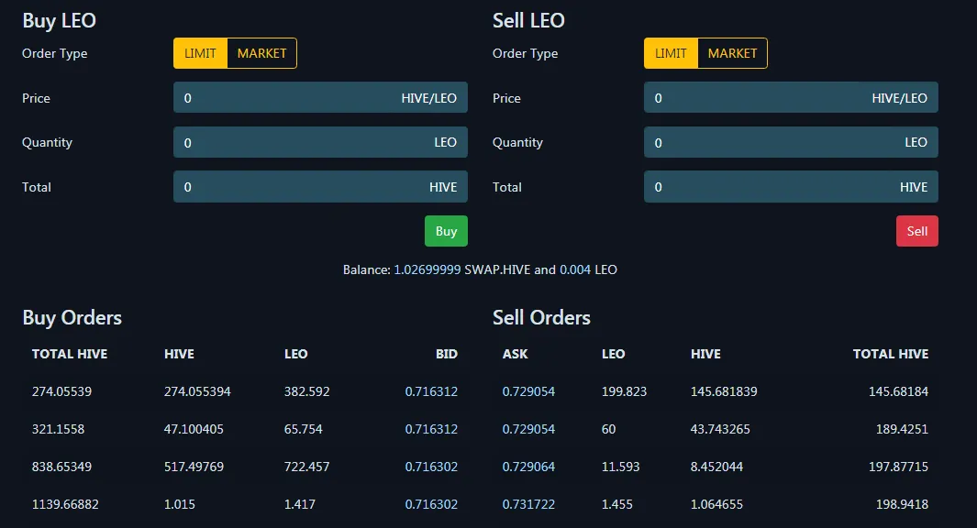The image size is (977, 528).
Task: Select LIMIT order type under Buy LEO
Action: [x=200, y=53]
